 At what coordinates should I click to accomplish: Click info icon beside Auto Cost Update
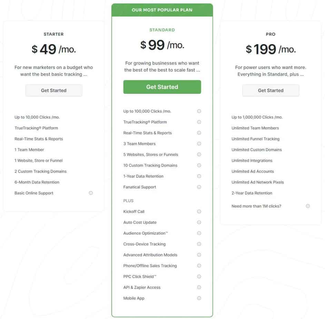coord(199,222)
